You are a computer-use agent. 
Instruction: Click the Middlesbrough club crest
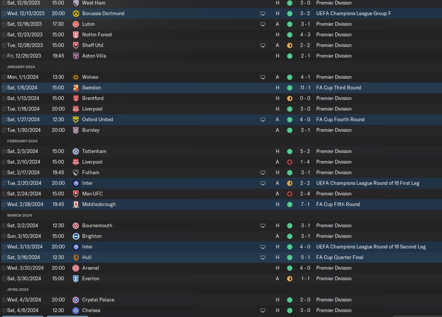(76, 204)
